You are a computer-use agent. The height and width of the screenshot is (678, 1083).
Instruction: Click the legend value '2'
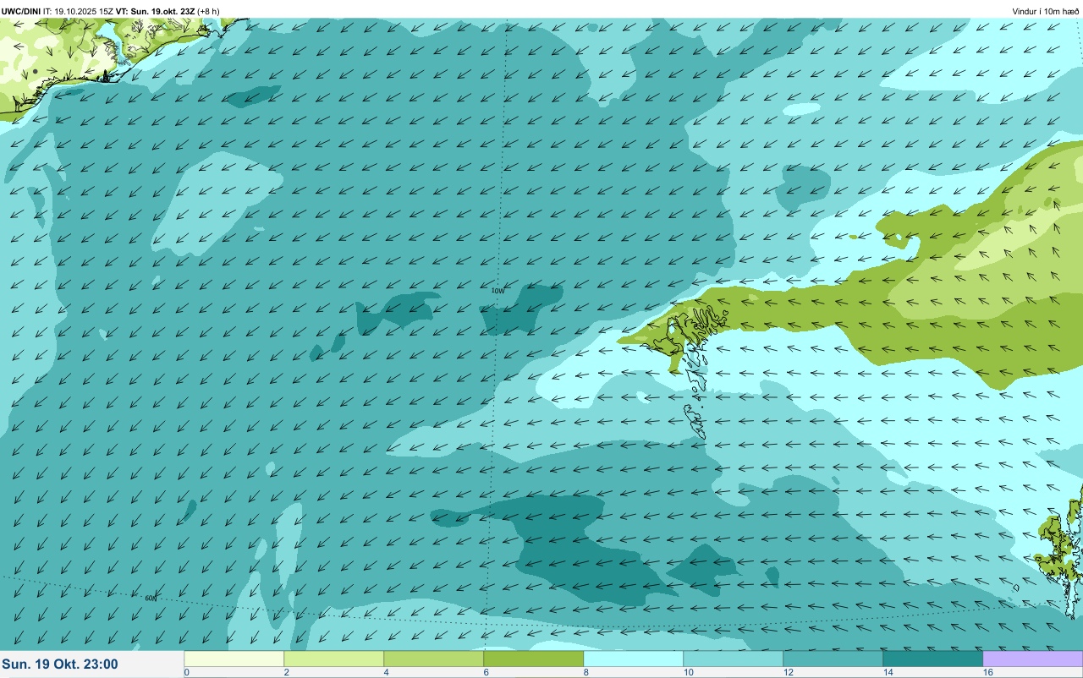[286, 672]
